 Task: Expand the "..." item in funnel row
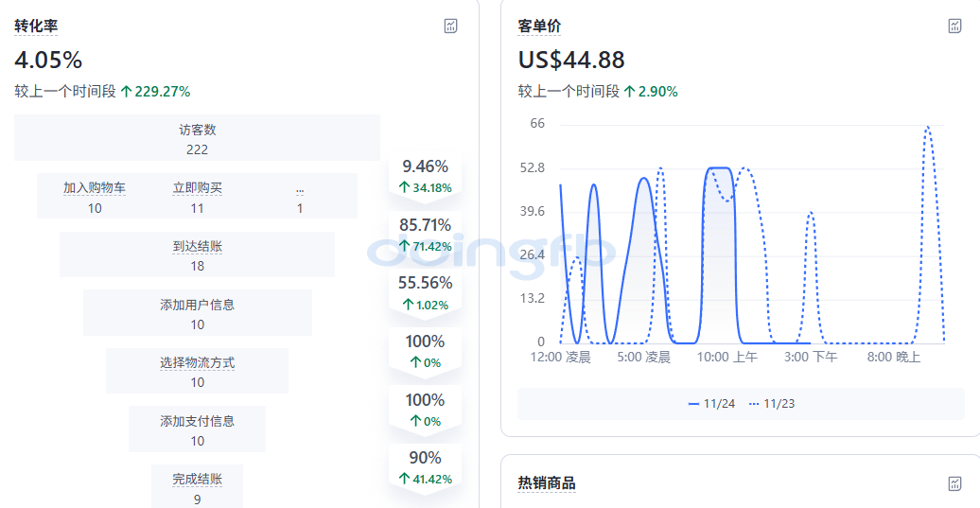coord(300,188)
